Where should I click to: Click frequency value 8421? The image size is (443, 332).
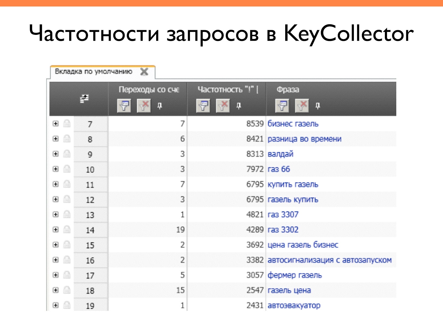[255, 139]
